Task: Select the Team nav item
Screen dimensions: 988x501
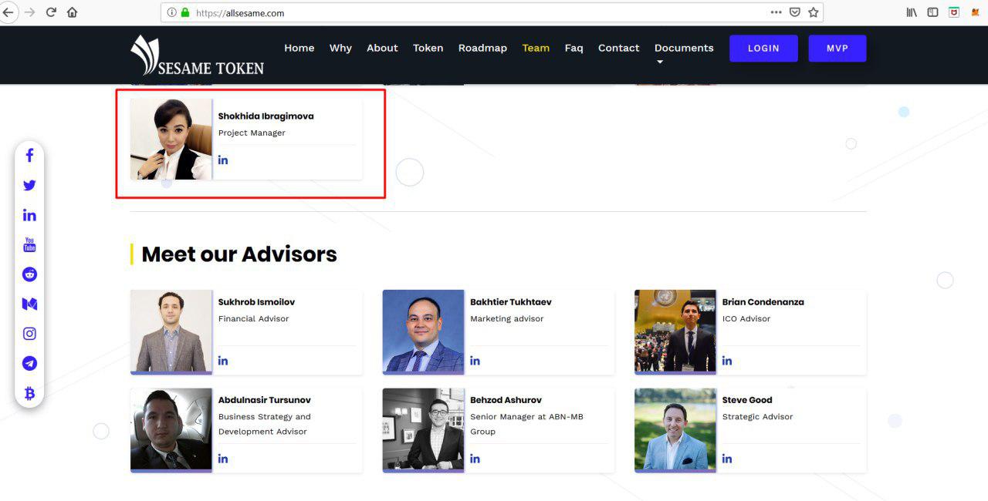Action: click(x=536, y=48)
